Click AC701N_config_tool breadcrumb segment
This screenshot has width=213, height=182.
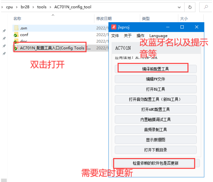click(x=73, y=7)
